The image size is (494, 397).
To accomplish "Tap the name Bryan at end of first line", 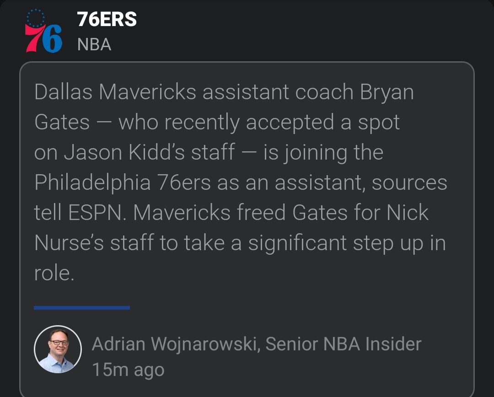I will click(x=387, y=92).
